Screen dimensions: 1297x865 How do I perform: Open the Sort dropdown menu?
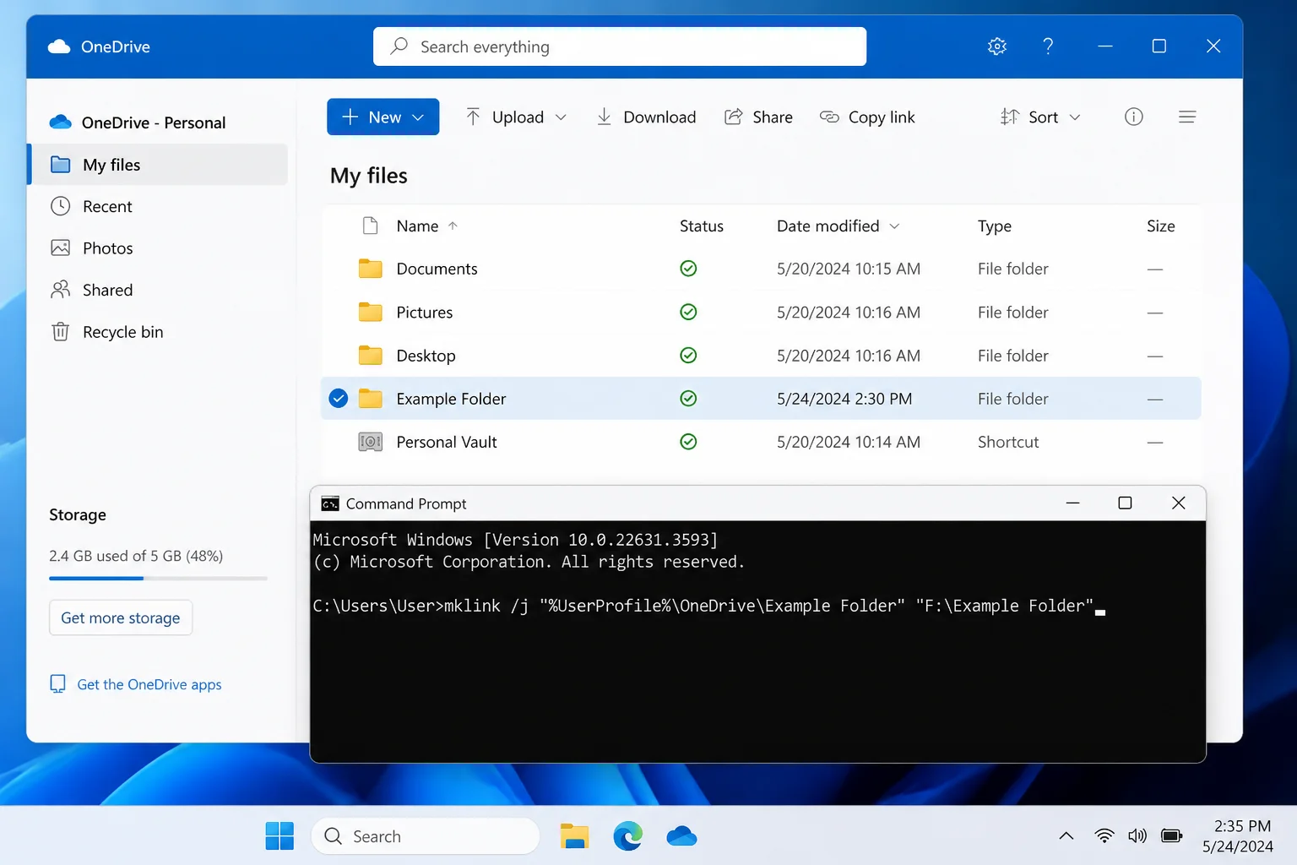click(1040, 117)
